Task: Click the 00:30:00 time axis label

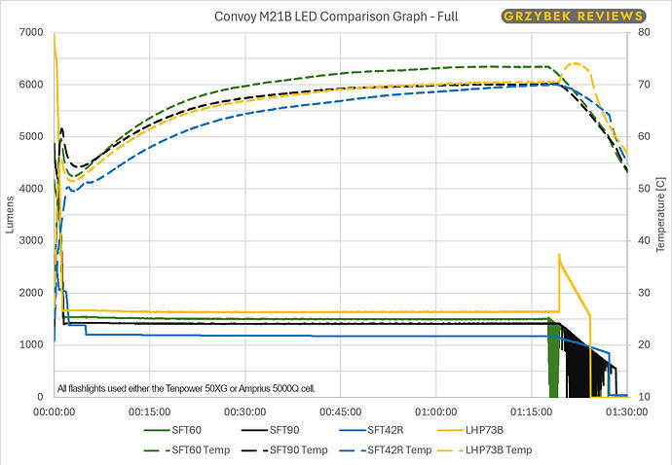Action: point(245,411)
